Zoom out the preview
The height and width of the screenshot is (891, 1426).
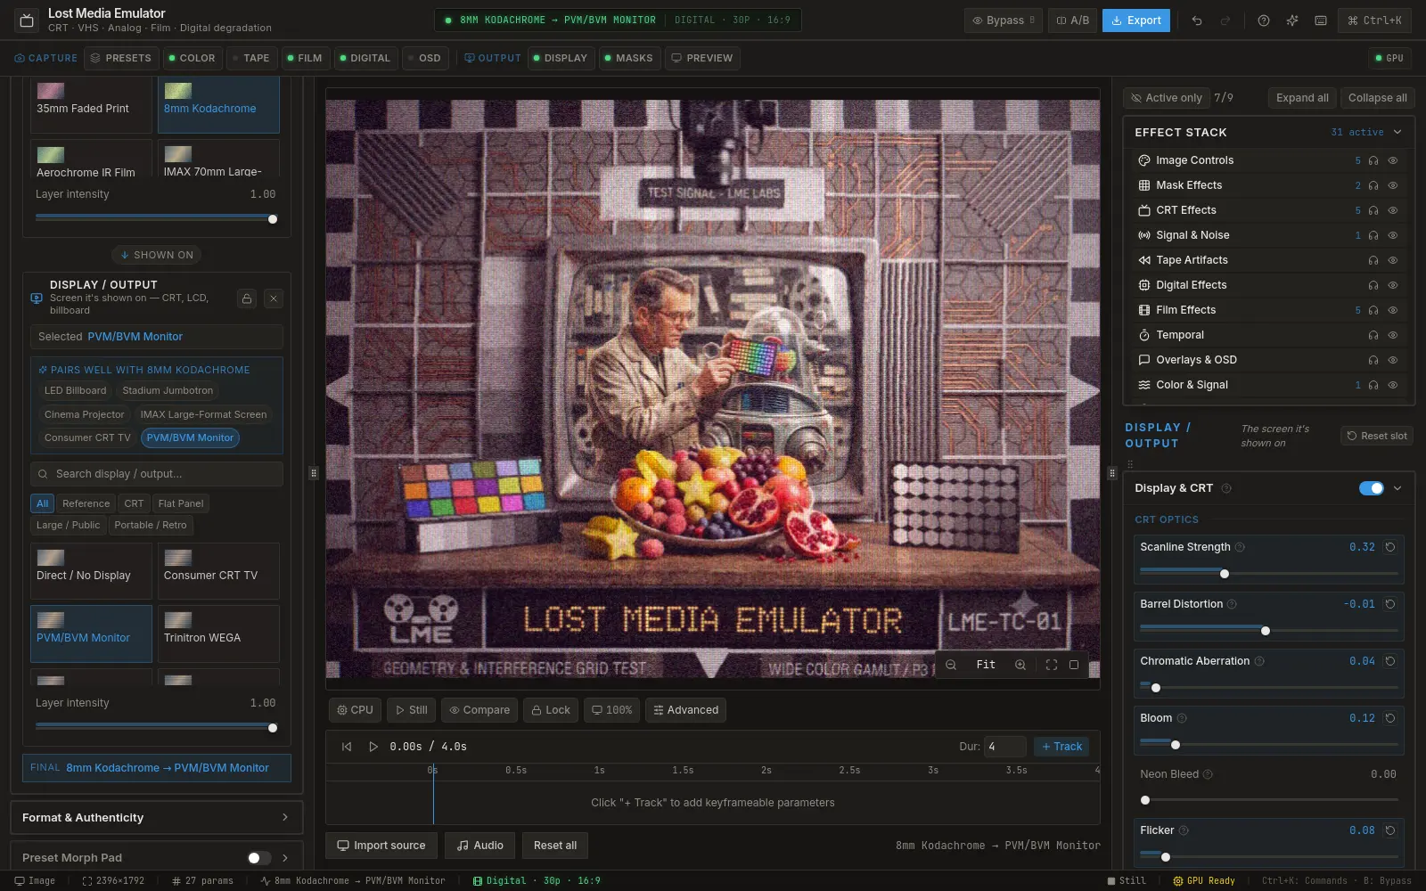[951, 665]
